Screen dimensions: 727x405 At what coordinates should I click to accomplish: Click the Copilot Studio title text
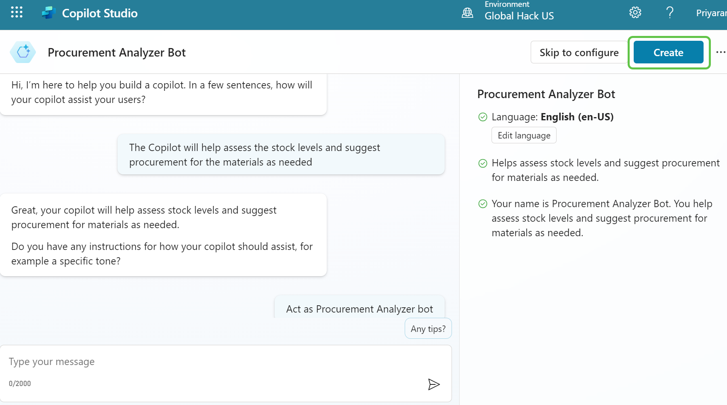pos(100,13)
